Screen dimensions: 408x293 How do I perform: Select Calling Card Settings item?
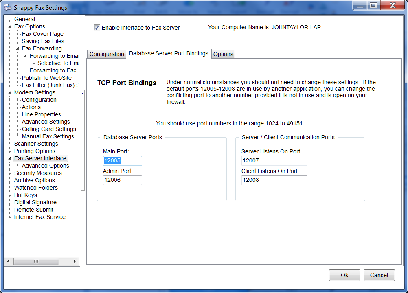[49, 129]
